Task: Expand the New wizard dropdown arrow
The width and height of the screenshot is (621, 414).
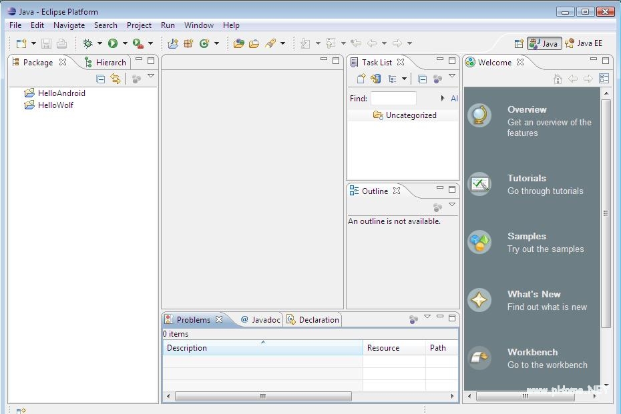Action: click(33, 43)
